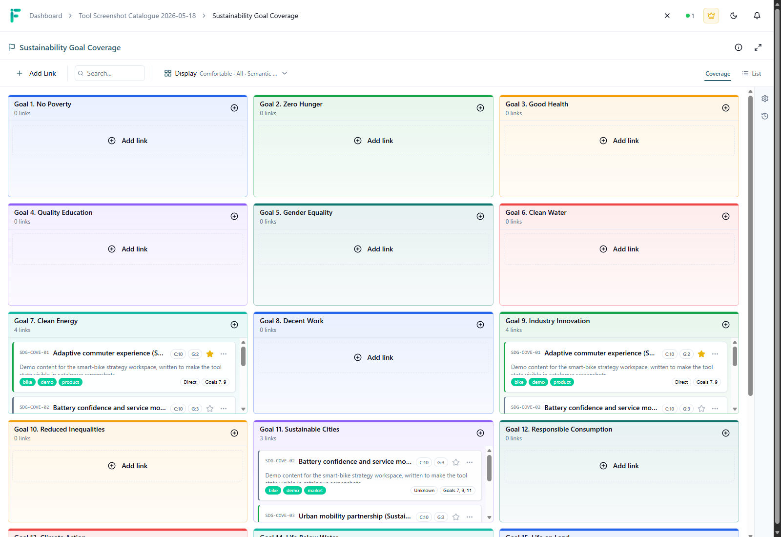
Task: Click the plus icon on Goal 2. Zero Hunger
Action: tap(480, 108)
